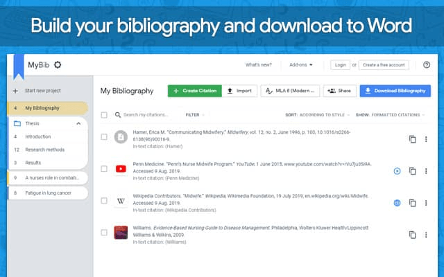Image resolution: width=444 pixels, height=277 pixels.
Task: Click the Williams book cover thumbnail
Action: 121,233
